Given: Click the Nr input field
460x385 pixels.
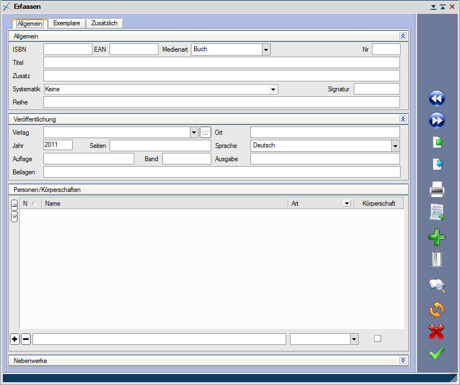Looking at the screenshot, I should [386, 50].
